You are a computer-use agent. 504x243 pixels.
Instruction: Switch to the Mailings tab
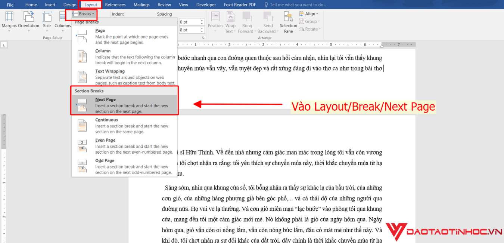[141, 5]
